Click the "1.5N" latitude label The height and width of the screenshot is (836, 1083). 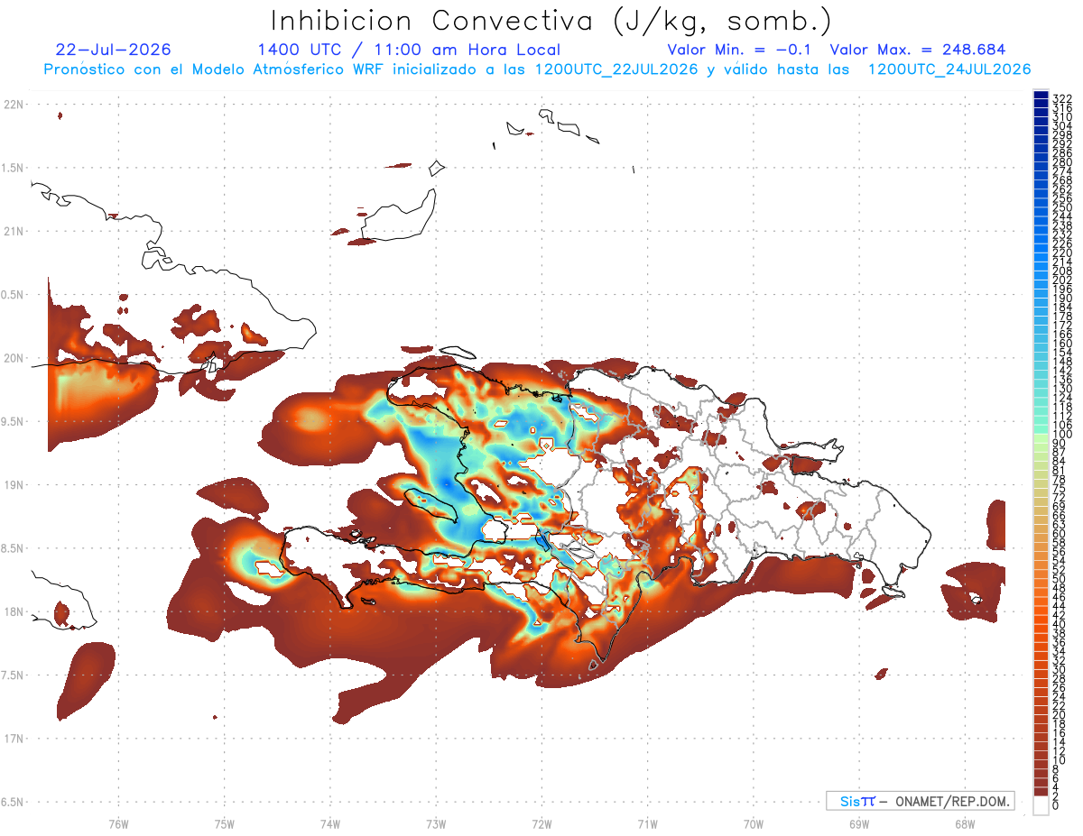click(14, 168)
